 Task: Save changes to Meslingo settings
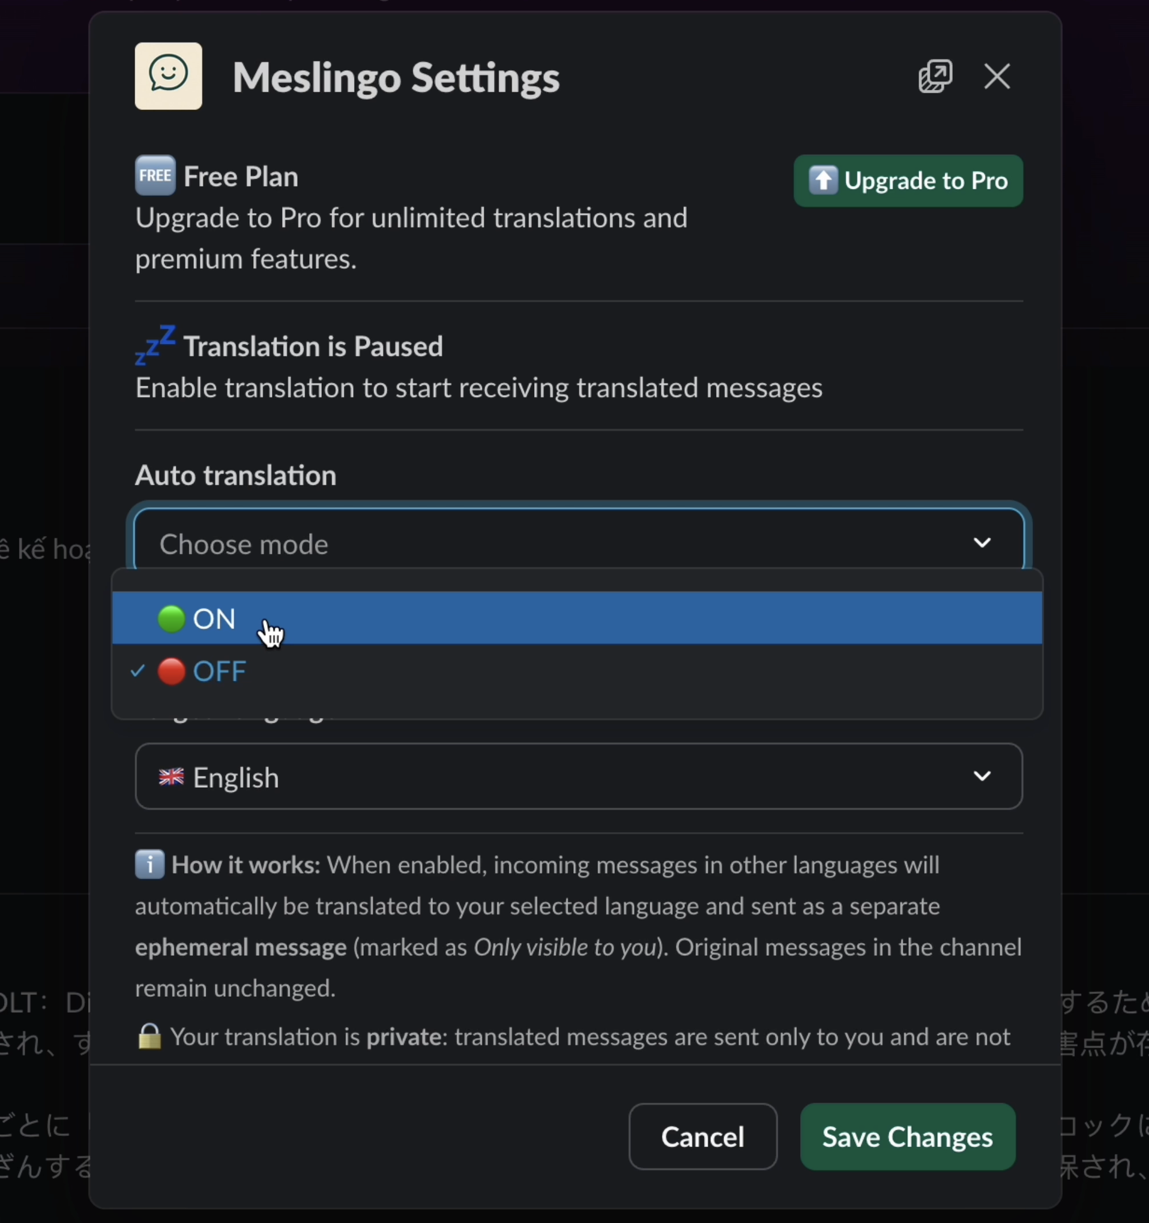click(907, 1136)
